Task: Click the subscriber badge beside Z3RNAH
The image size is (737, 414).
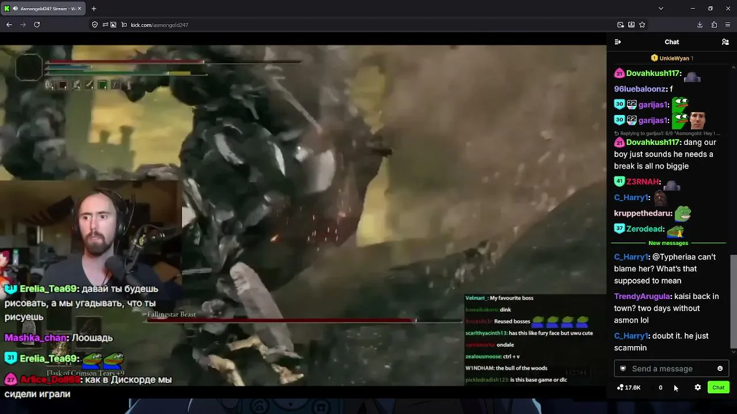Action: click(x=619, y=182)
